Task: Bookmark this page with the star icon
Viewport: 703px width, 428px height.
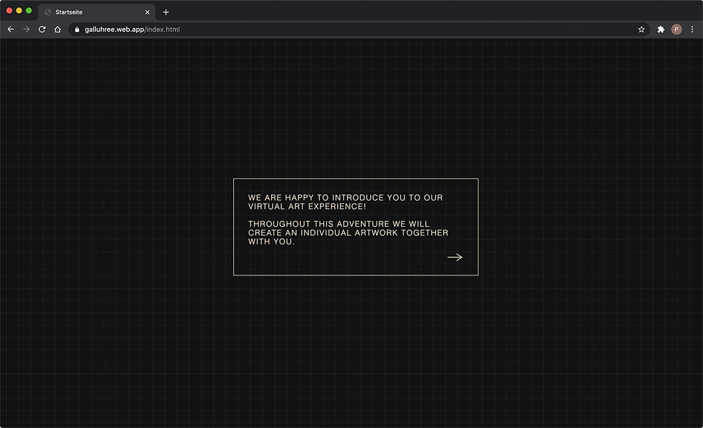Action: [x=641, y=29]
